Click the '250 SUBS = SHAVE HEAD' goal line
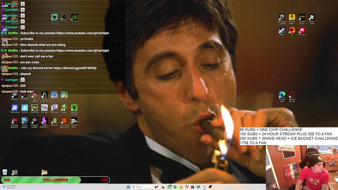Image resolution: width=338 pixels, height=190 pixels. [288, 138]
